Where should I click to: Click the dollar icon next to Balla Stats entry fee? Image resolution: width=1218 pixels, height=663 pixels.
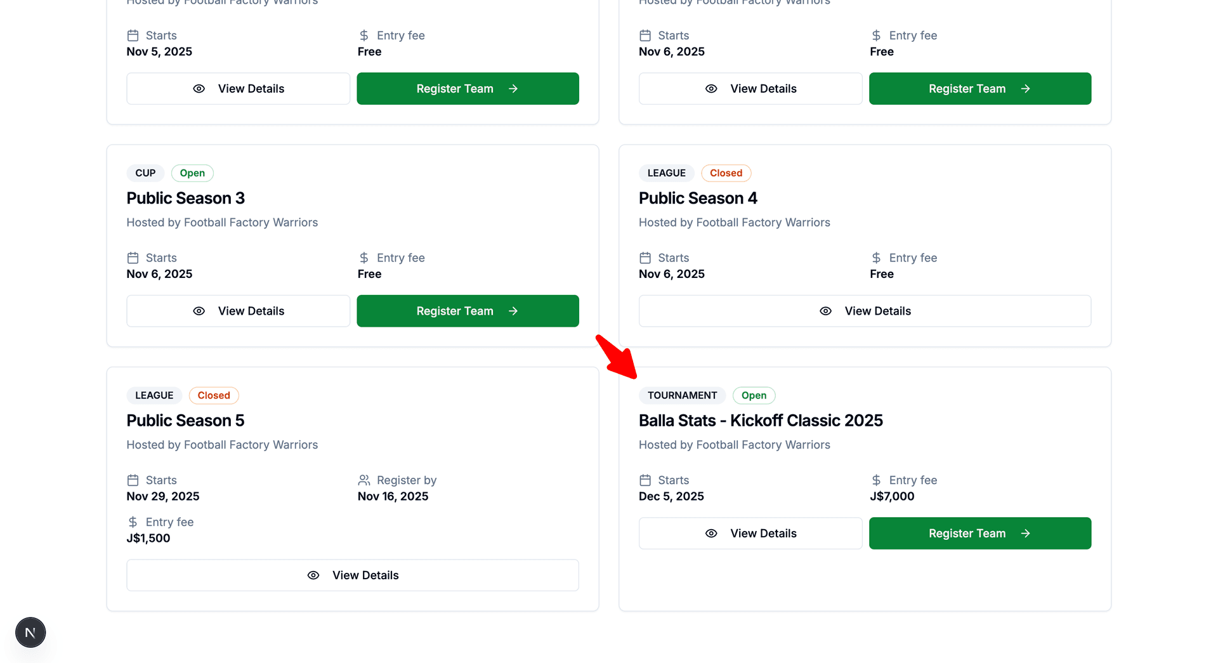pos(876,480)
